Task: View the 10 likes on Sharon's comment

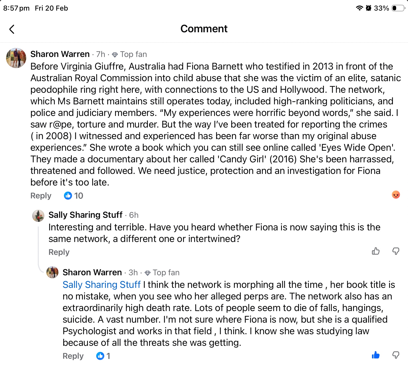Action: [x=74, y=196]
